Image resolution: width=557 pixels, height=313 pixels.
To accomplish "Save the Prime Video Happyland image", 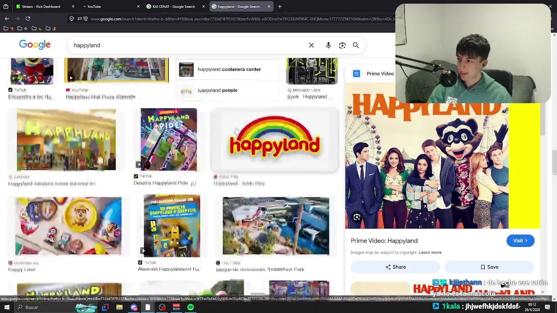I will pyautogui.click(x=490, y=267).
